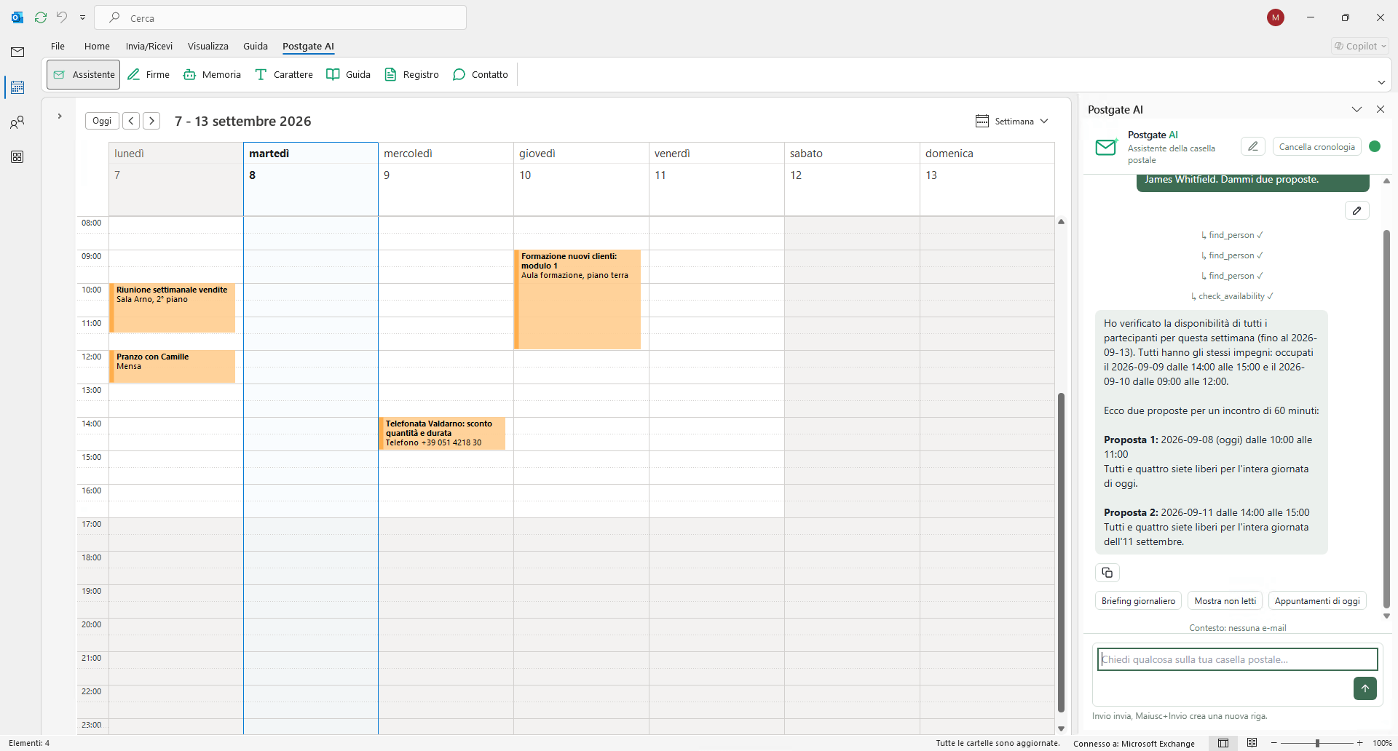This screenshot has height=751, width=1398.
Task: Open the People view in sidebar
Action: 17,122
